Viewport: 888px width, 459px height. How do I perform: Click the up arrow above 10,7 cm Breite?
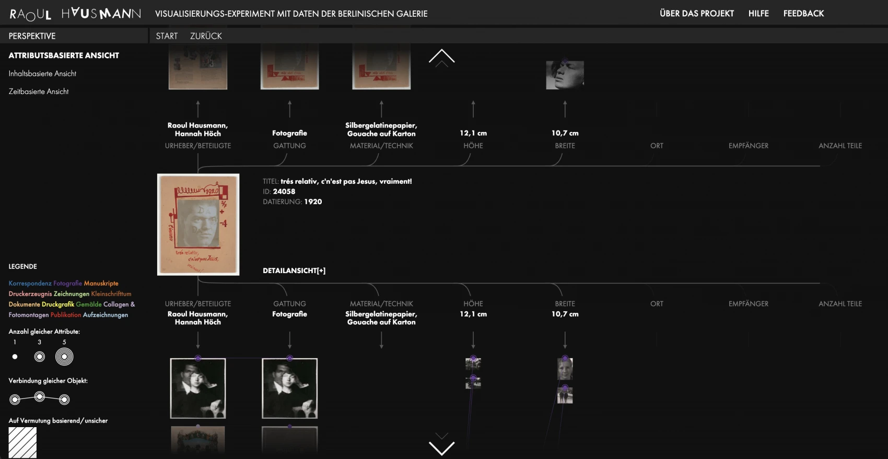[x=565, y=109]
